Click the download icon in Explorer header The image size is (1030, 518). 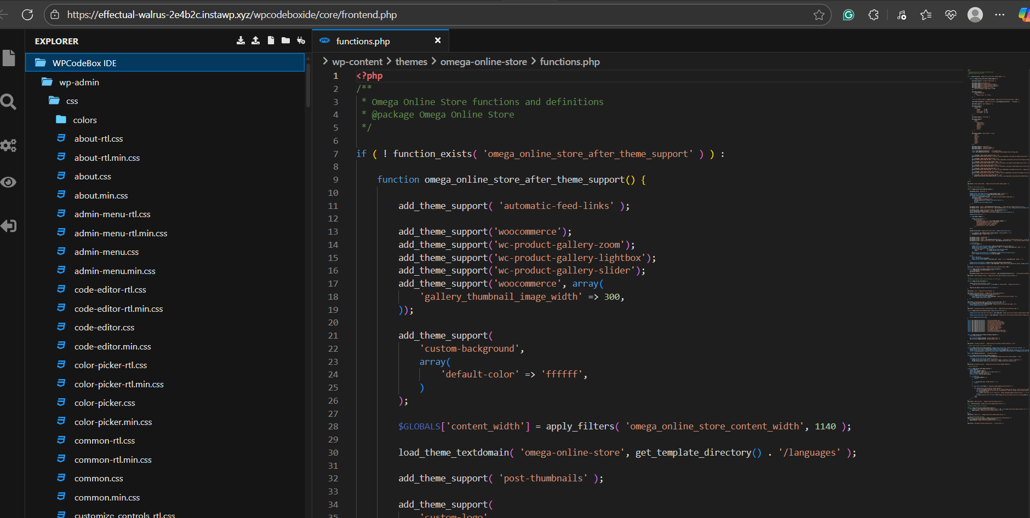click(x=241, y=40)
